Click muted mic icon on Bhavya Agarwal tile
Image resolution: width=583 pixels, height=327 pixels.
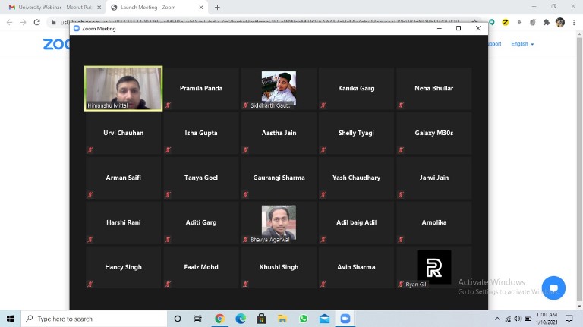[245, 239]
